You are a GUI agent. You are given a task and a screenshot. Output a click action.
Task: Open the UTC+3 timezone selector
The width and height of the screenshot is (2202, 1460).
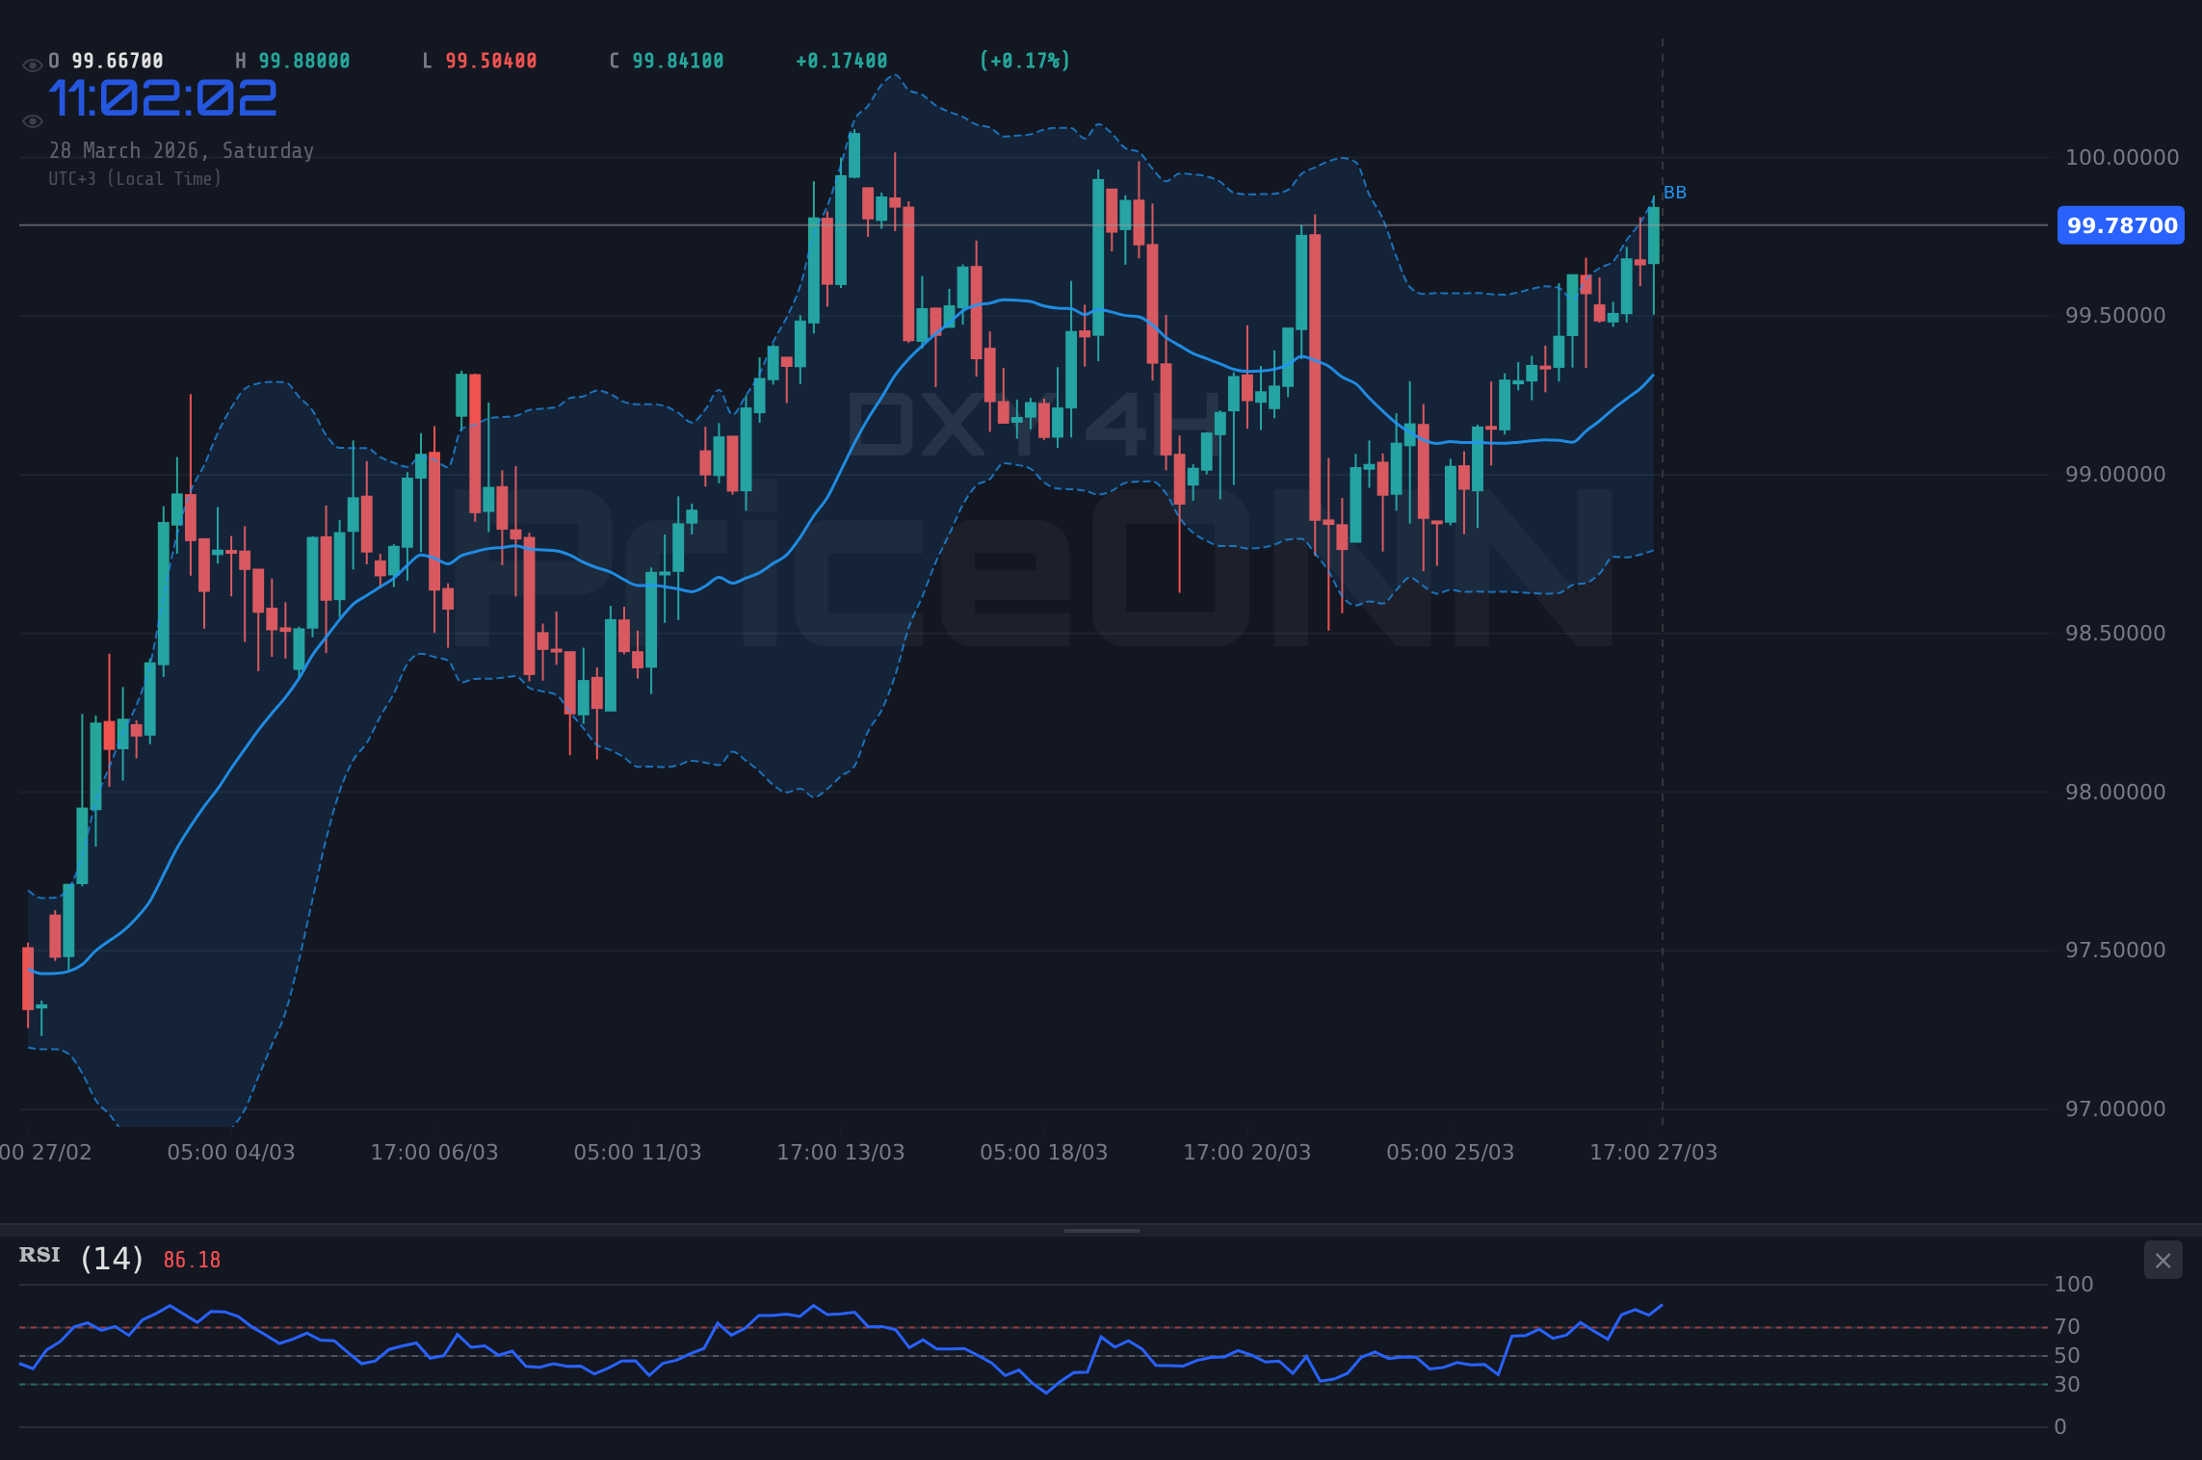coord(136,178)
